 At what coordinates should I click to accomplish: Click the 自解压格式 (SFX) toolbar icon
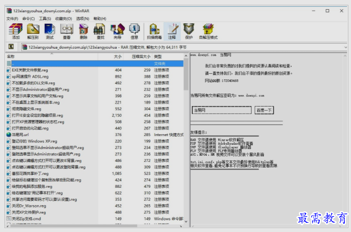point(208,31)
